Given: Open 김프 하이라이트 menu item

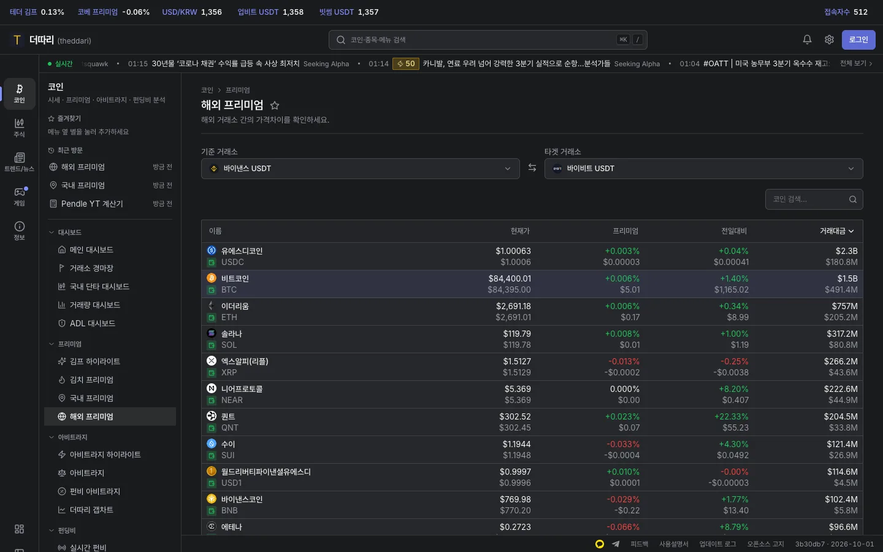Looking at the screenshot, I should (110, 361).
